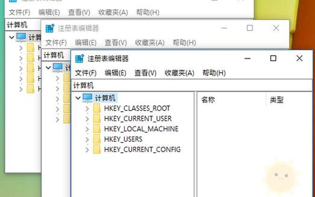
Task: Click the HKEY_CURRENT_CONFIG folder icon
Action: [97, 149]
